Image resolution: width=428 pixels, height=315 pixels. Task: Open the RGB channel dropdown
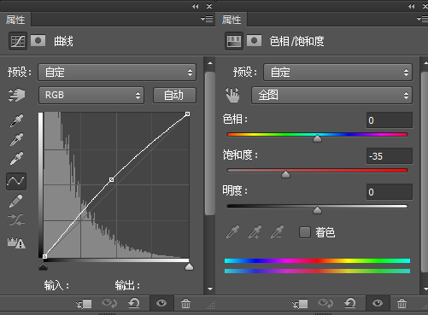point(91,96)
